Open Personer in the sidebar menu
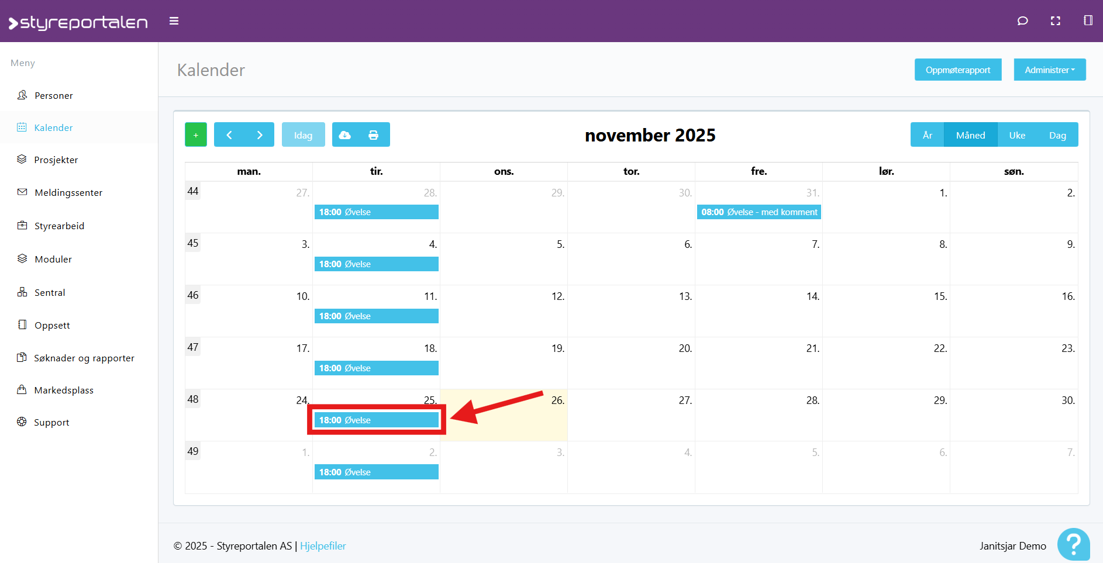1103x563 pixels. [x=53, y=95]
